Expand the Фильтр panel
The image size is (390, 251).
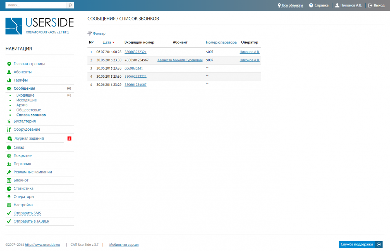point(99,33)
